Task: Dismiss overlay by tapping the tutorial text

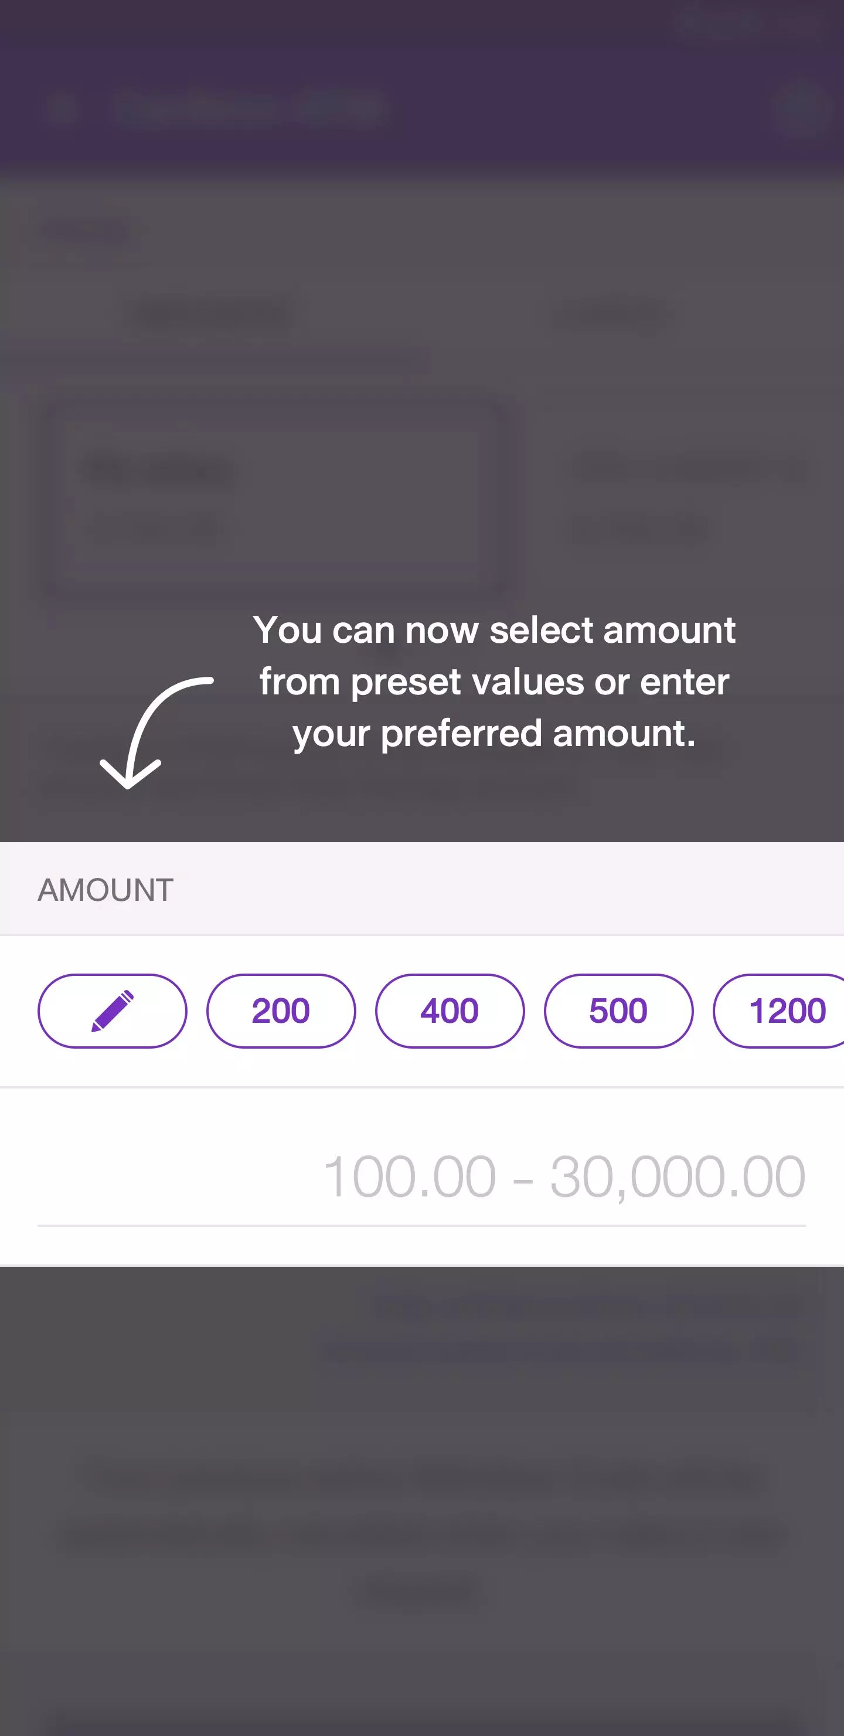Action: click(x=494, y=681)
